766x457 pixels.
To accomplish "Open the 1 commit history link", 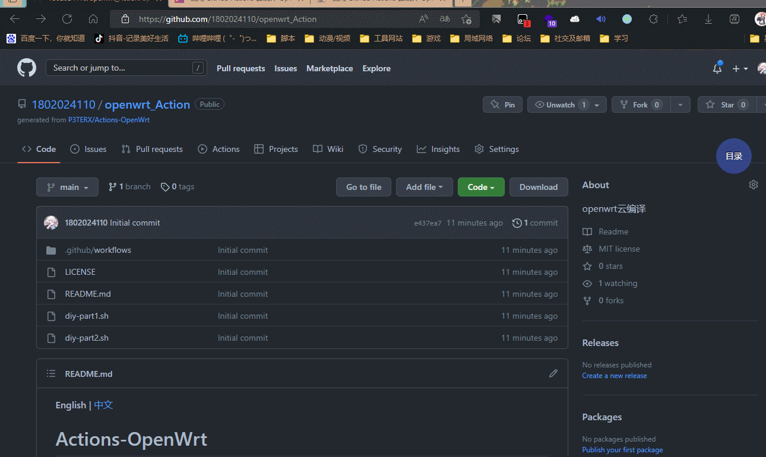I will point(535,223).
